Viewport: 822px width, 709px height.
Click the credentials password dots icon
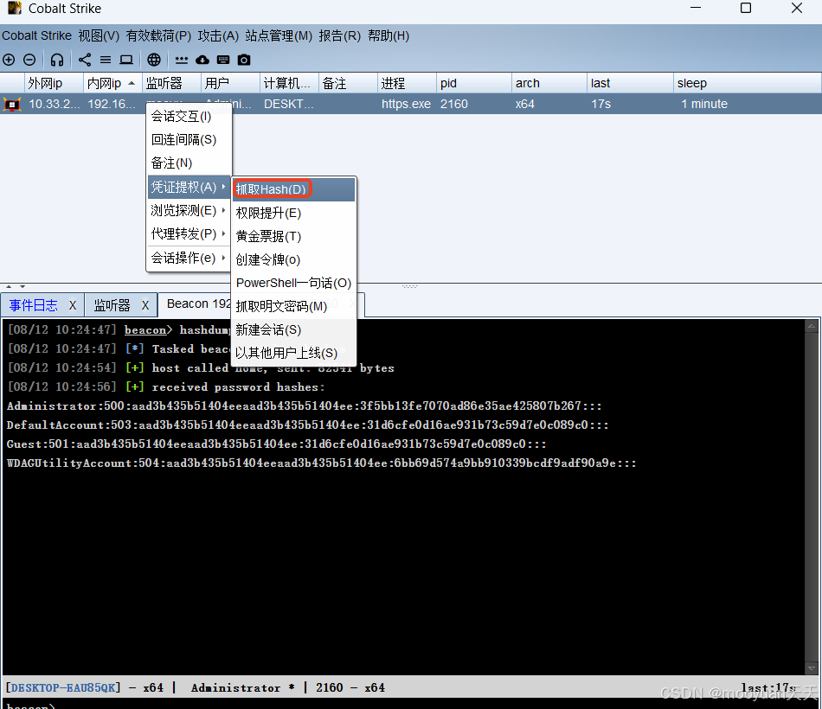(x=182, y=60)
